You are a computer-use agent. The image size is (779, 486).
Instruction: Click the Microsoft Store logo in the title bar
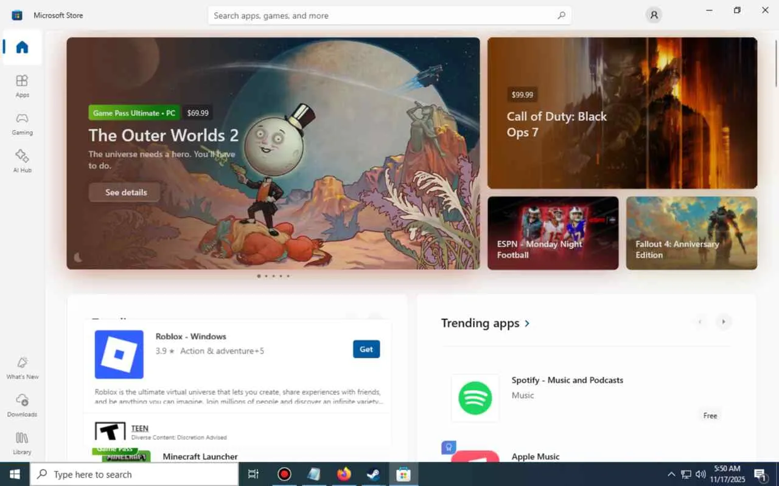click(x=17, y=15)
